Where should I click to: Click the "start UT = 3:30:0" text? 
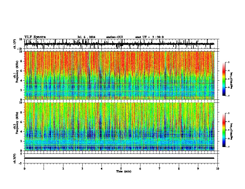point(149,37)
